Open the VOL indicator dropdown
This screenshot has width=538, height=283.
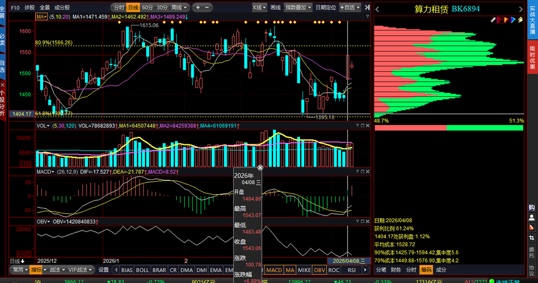(43, 126)
